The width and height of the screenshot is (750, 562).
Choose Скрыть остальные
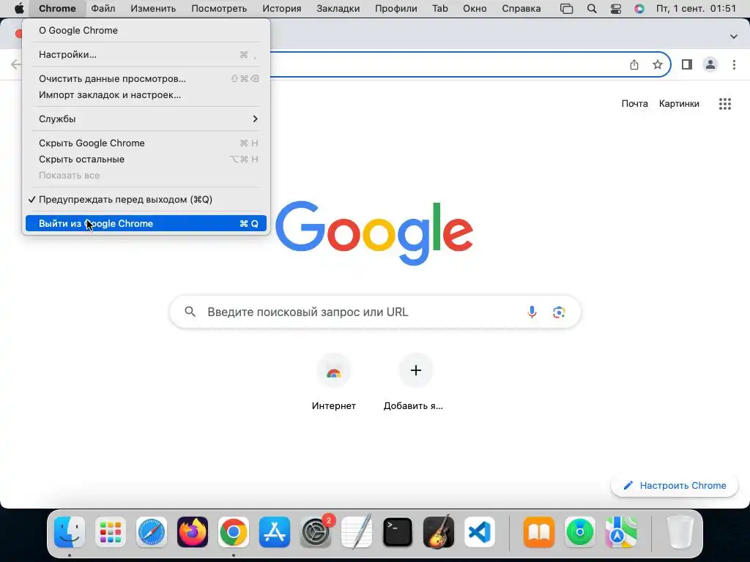146,159
